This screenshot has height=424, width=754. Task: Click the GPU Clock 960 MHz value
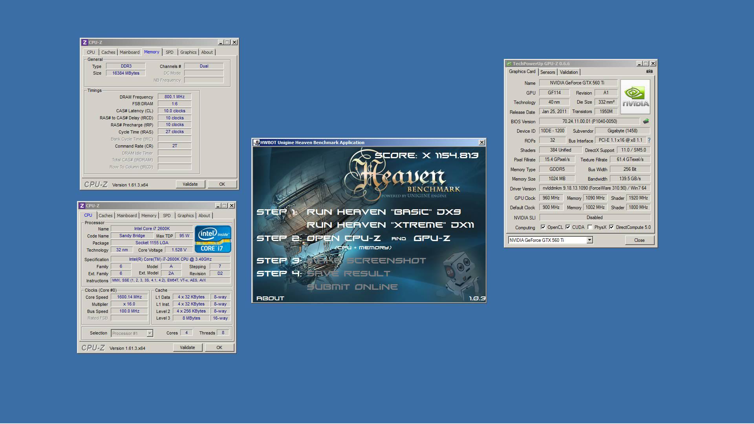[551, 198]
